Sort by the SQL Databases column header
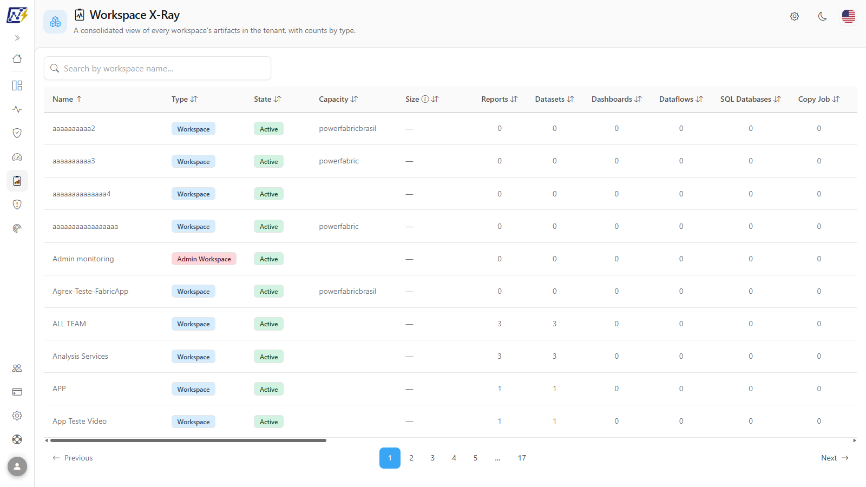This screenshot has height=487, width=866. tap(751, 99)
